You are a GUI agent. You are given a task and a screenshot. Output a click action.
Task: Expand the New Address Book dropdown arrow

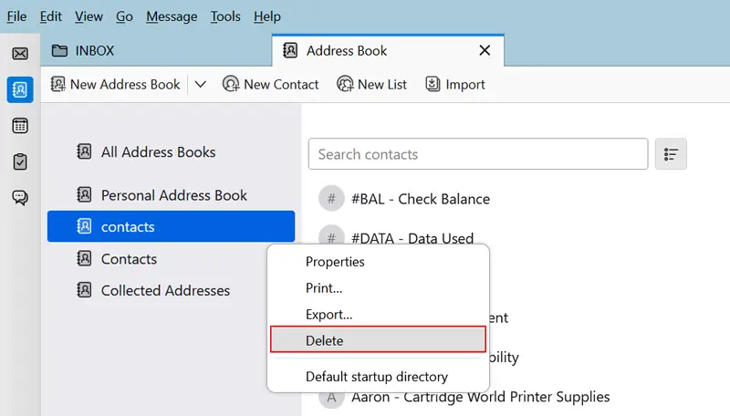click(x=201, y=84)
